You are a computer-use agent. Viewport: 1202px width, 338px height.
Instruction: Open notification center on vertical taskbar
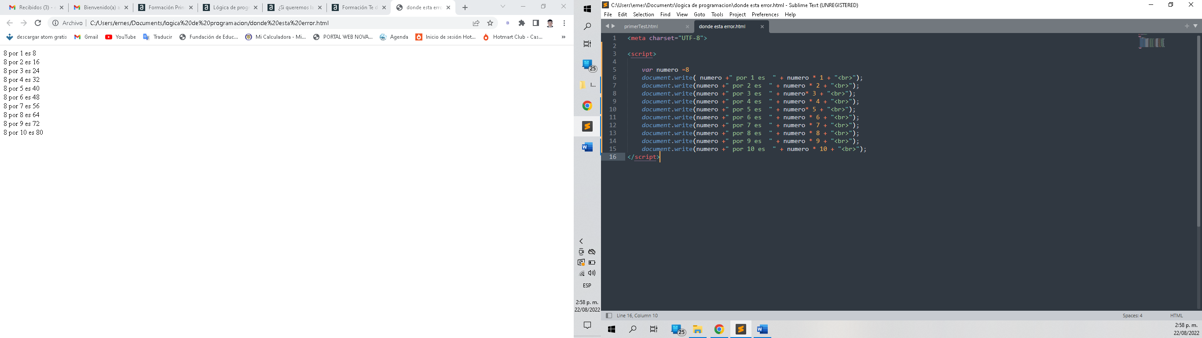coord(587,325)
